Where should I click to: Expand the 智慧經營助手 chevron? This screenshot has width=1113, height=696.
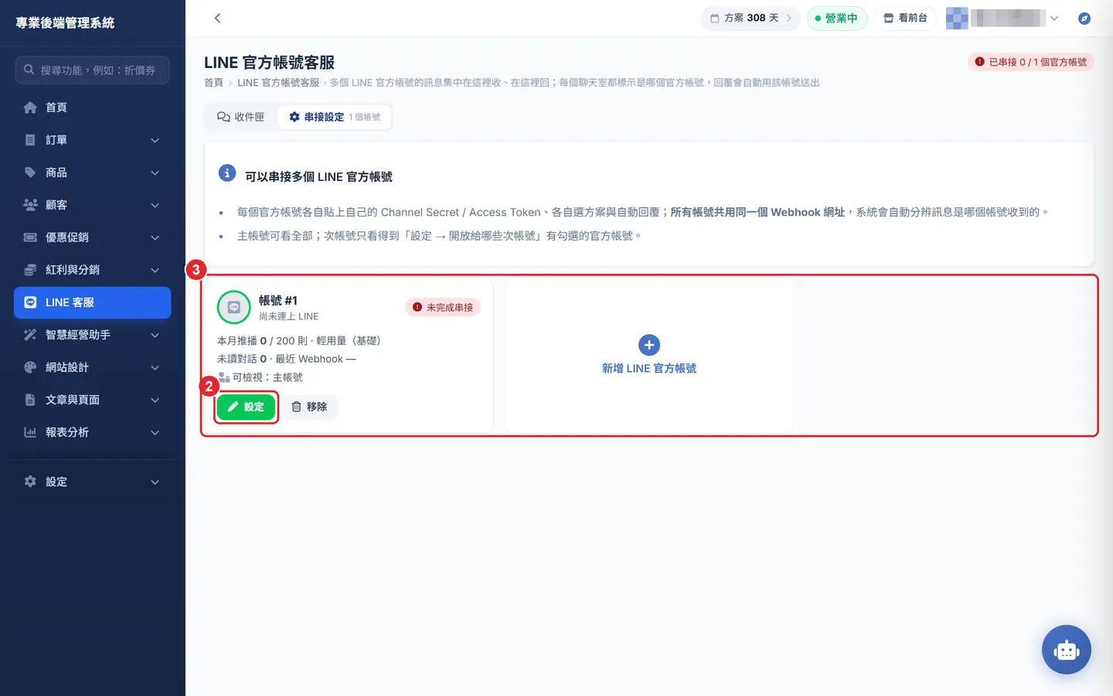pos(155,335)
